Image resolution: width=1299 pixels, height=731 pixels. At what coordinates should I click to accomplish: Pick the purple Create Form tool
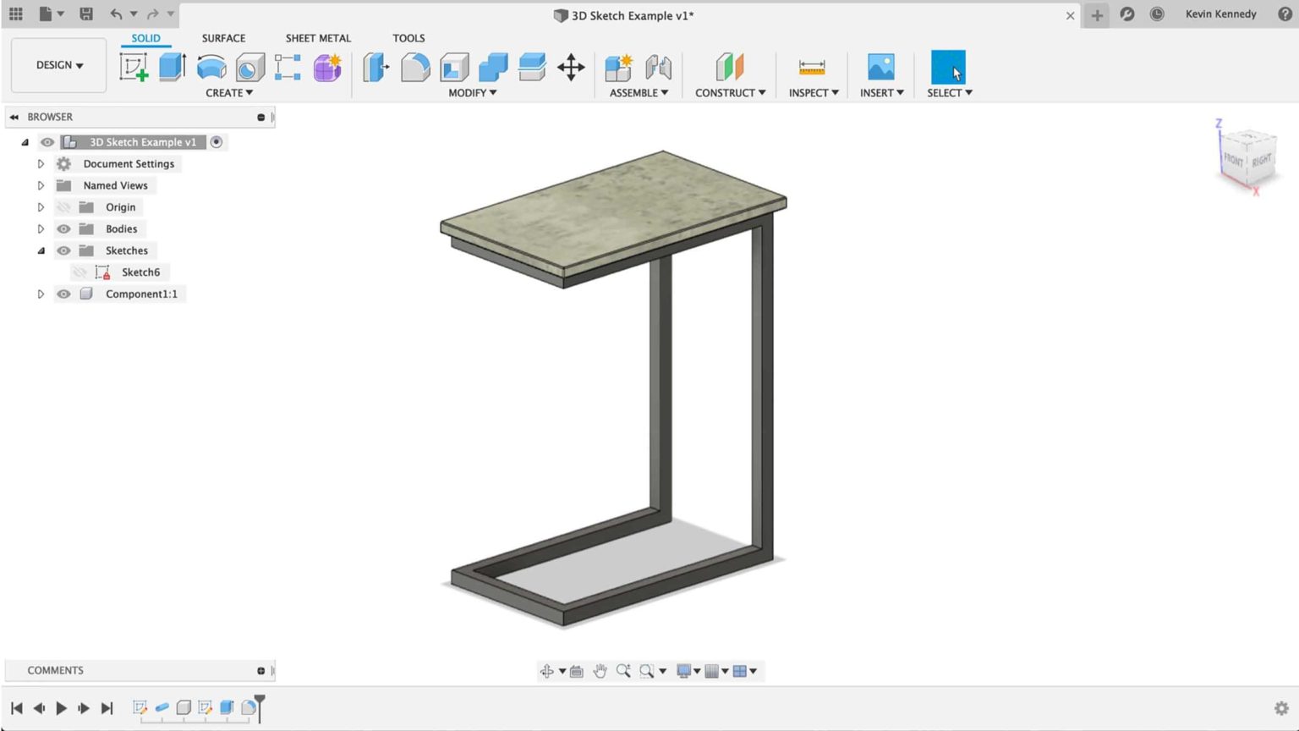(327, 66)
